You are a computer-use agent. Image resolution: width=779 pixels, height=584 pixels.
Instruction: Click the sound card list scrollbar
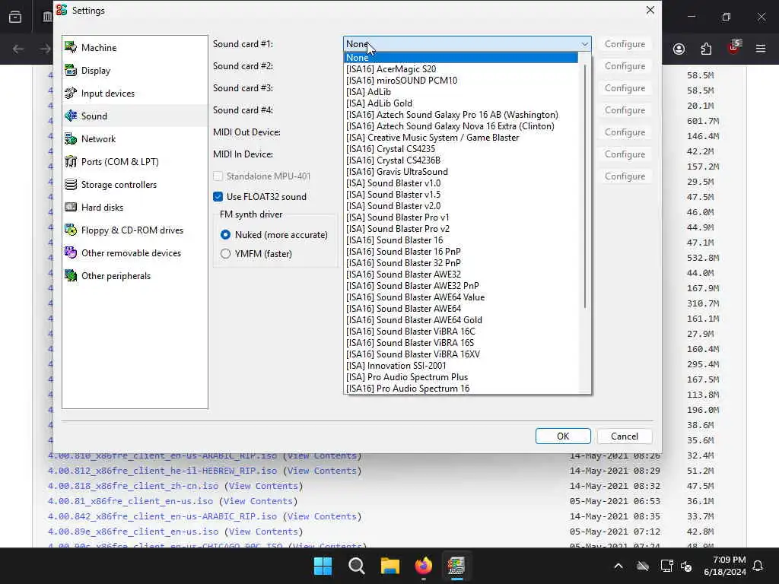[x=585, y=186]
